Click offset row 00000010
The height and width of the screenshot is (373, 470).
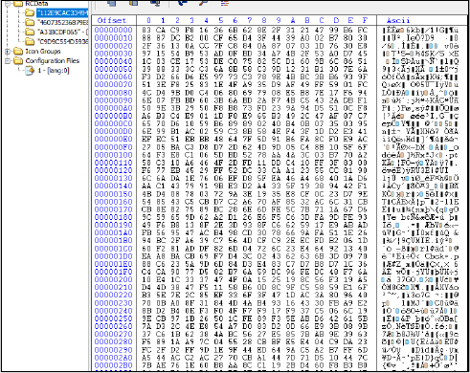[x=113, y=38]
